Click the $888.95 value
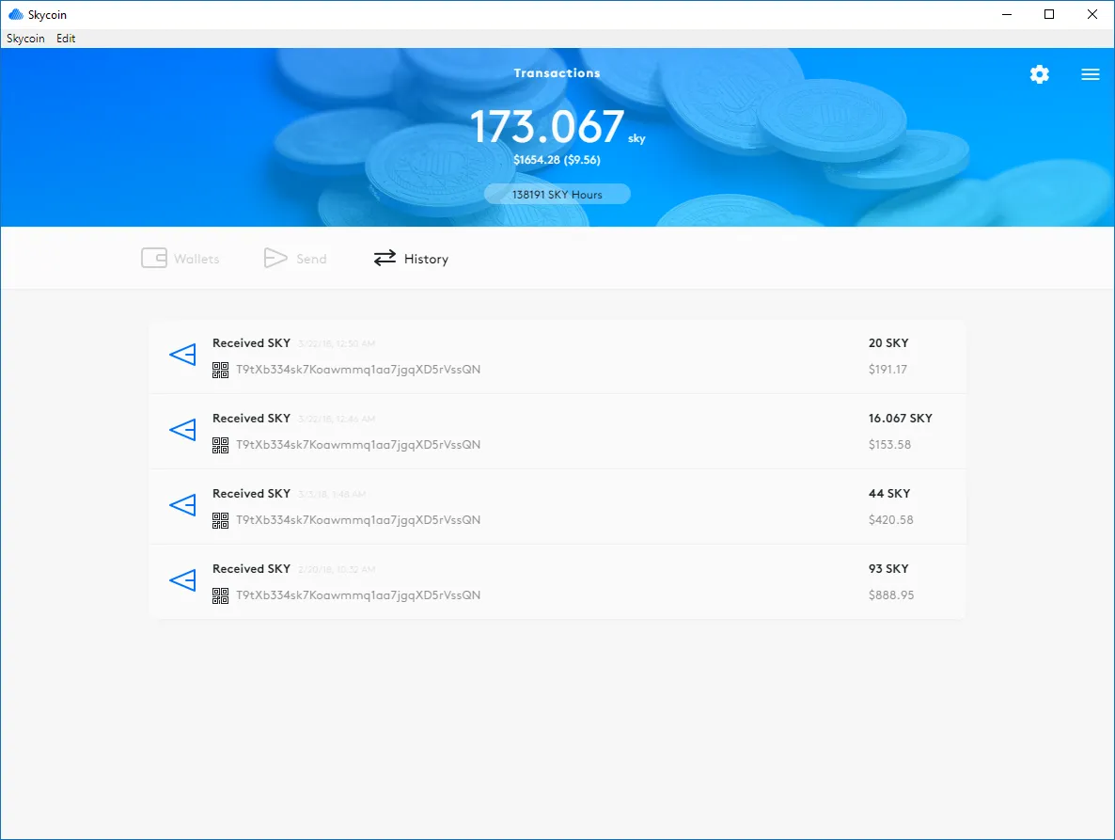1115x840 pixels. click(891, 595)
